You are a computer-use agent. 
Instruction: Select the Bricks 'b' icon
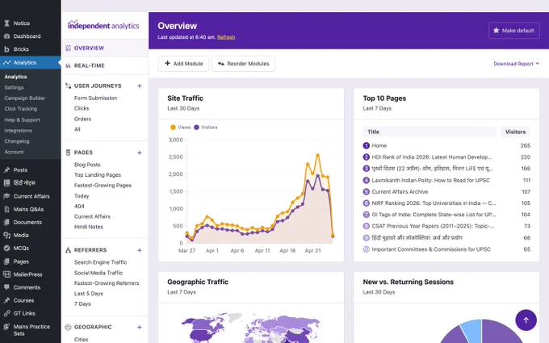point(6,49)
